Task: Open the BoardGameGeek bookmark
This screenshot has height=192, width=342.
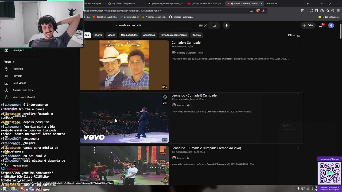Action: point(105,17)
